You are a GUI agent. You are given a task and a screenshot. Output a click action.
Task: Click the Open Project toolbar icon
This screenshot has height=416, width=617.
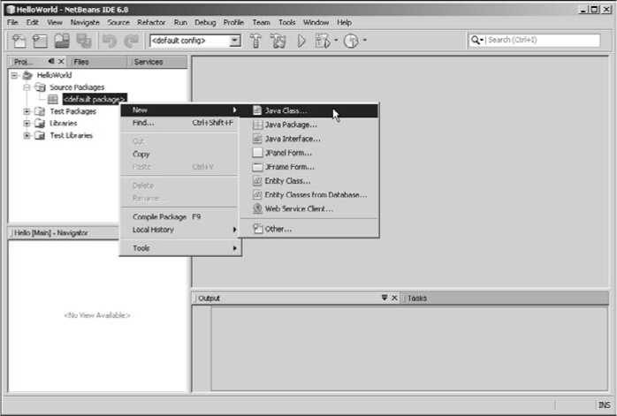coord(62,41)
